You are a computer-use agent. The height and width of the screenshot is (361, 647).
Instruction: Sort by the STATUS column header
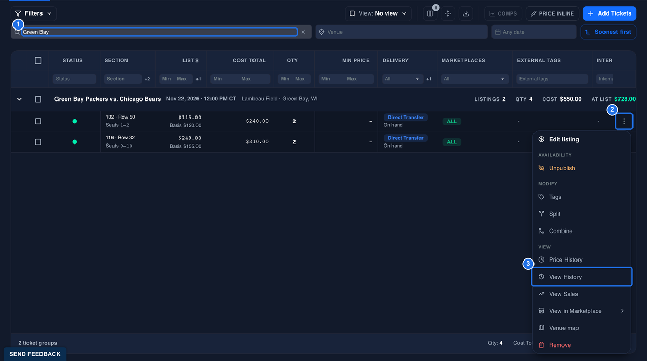[73, 61]
